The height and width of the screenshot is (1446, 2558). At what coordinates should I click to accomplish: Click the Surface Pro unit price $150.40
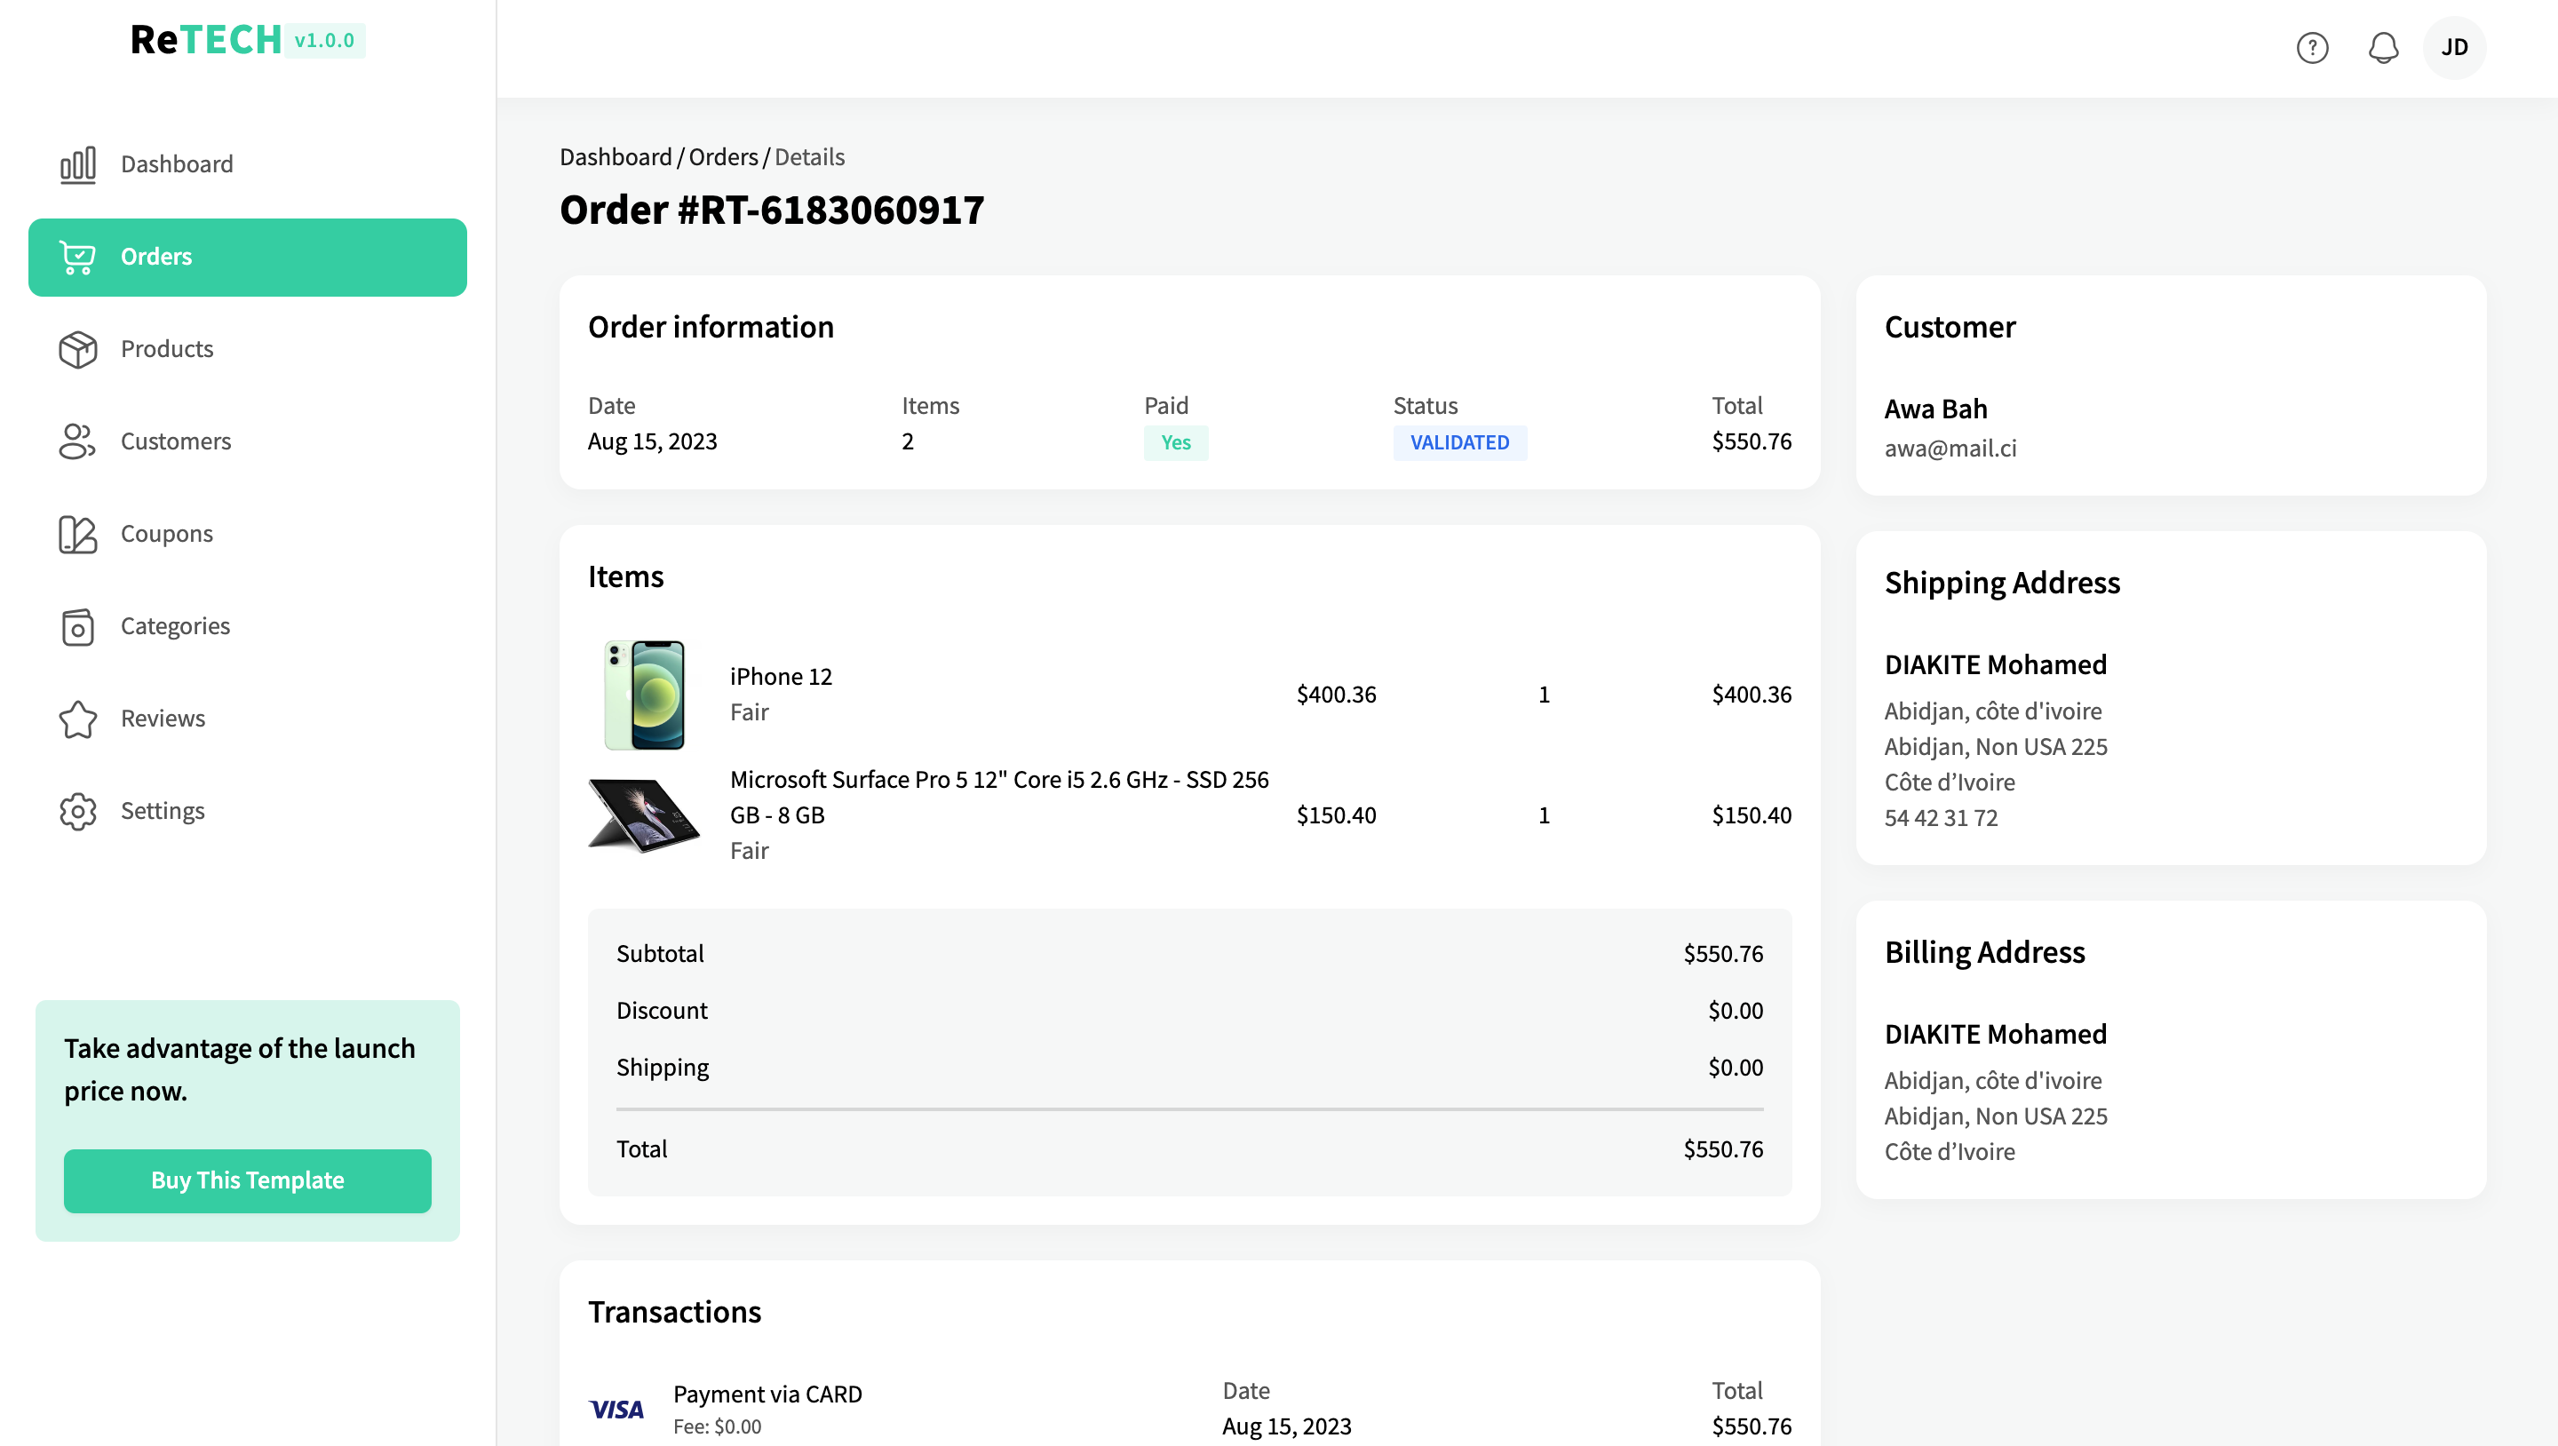tap(1336, 815)
